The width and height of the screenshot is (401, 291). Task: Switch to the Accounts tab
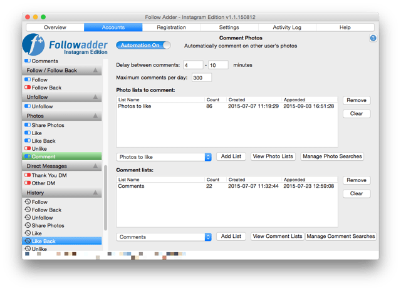pyautogui.click(x=113, y=28)
